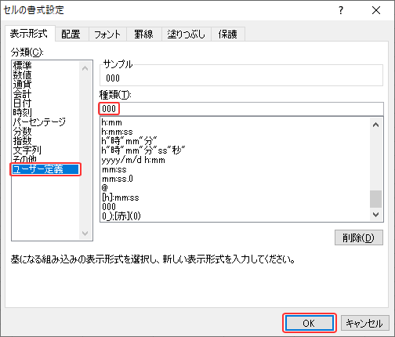Open the 保護 tab
395x337 pixels.
coord(228,34)
